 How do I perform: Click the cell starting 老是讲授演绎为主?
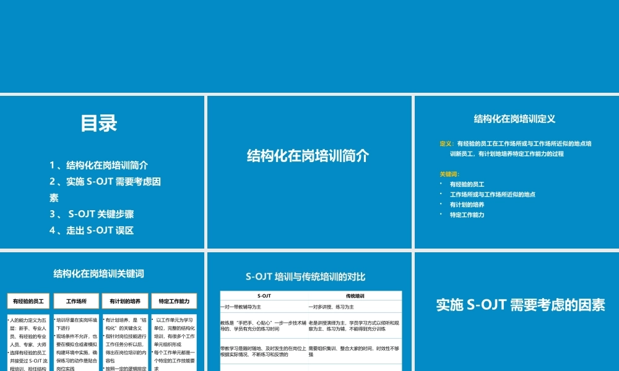coord(355,326)
